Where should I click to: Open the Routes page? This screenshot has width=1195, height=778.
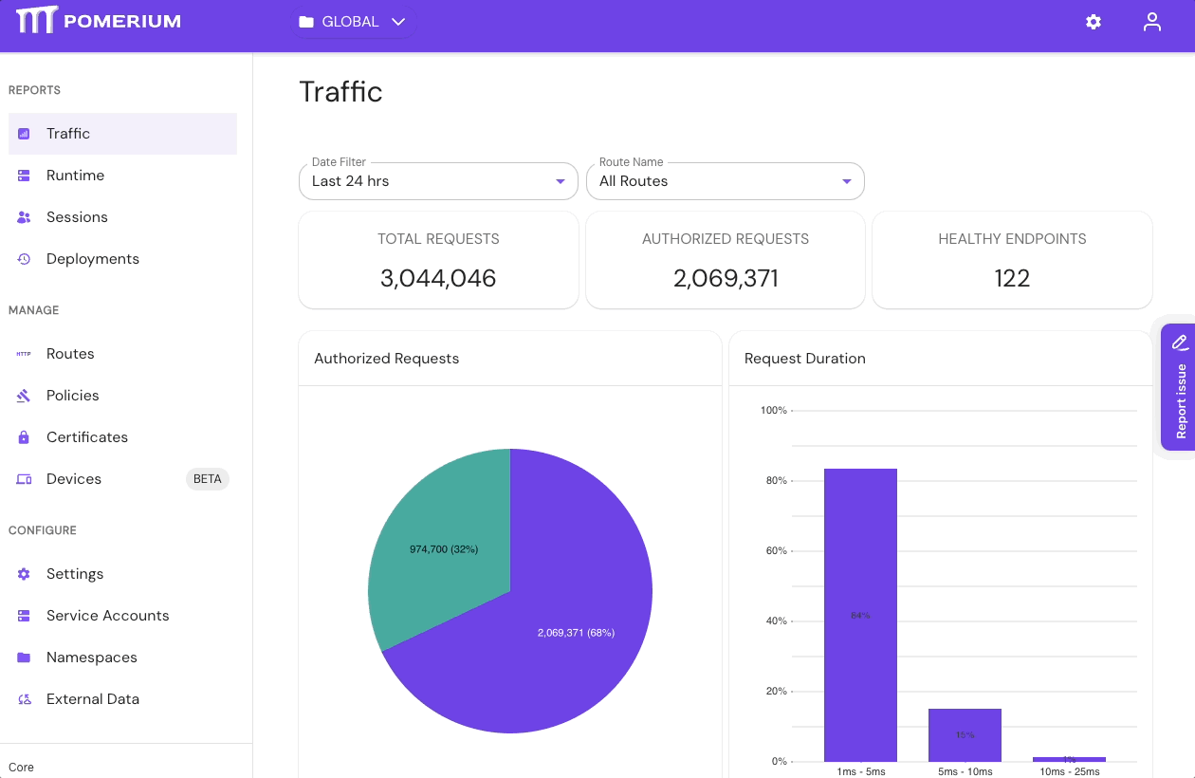pyautogui.click(x=70, y=354)
